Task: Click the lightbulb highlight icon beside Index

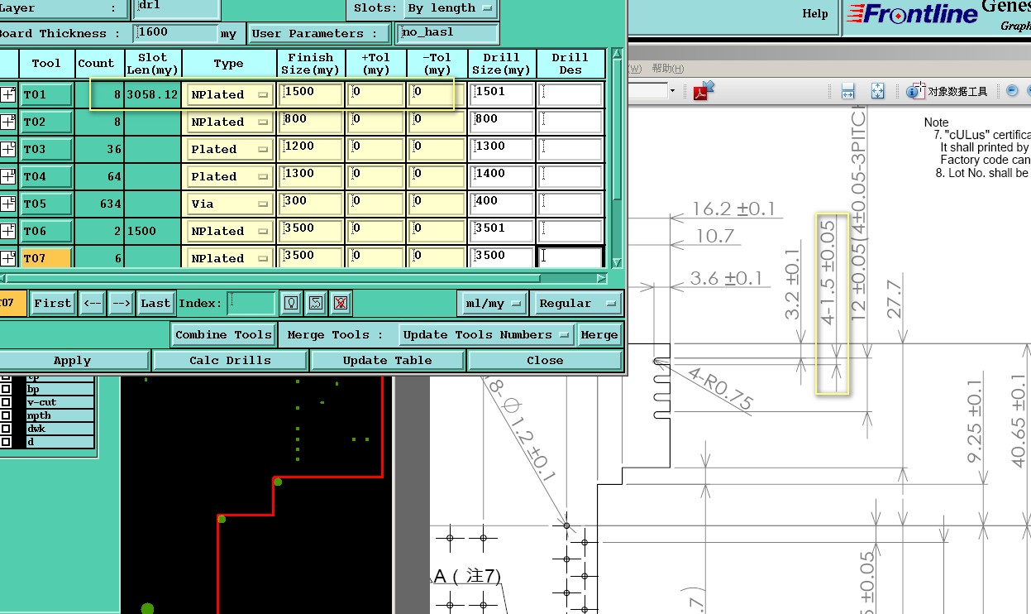Action: point(291,303)
